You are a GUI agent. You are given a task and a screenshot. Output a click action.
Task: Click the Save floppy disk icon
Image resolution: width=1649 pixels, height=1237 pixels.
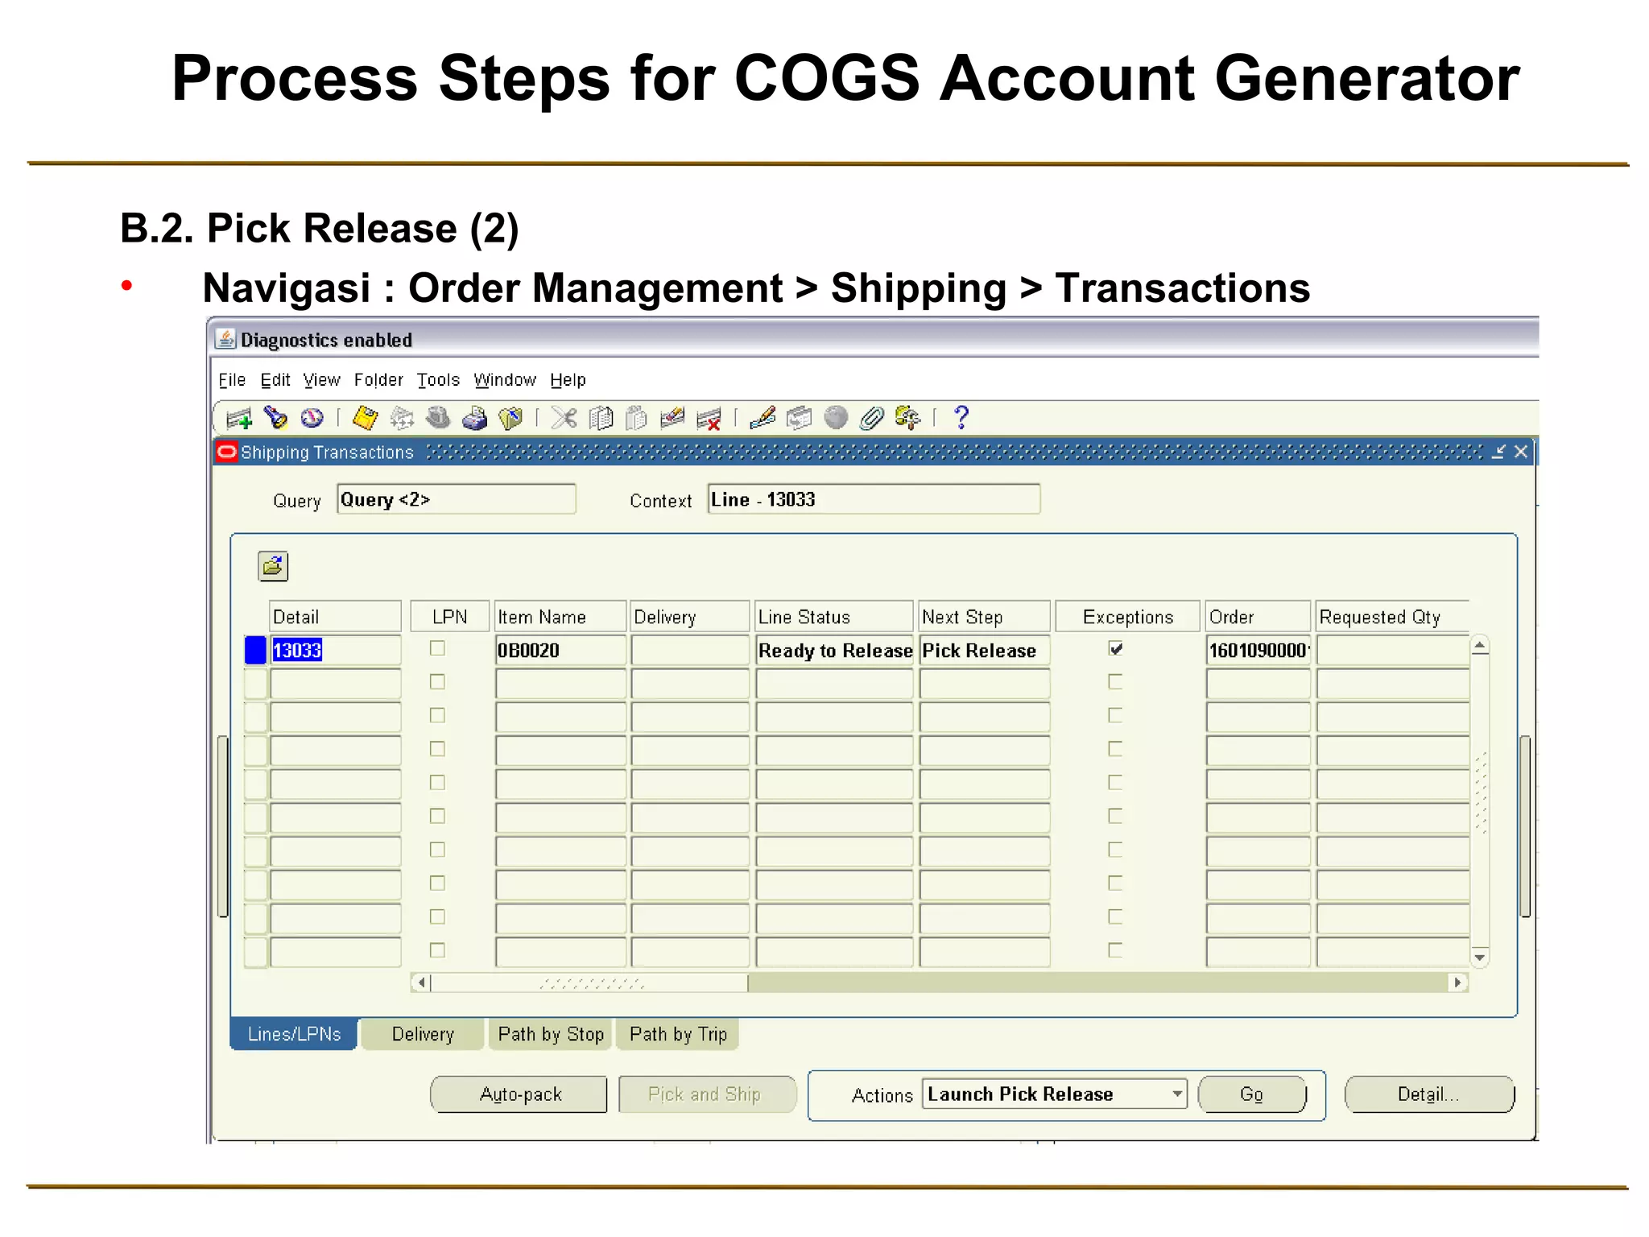point(366,418)
